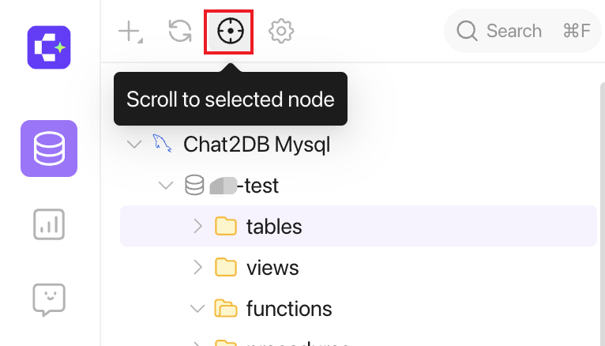
Task: Click the magnifier icon in Search
Action: tap(468, 31)
